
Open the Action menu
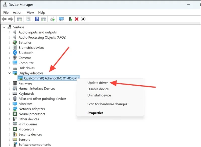(18, 12)
